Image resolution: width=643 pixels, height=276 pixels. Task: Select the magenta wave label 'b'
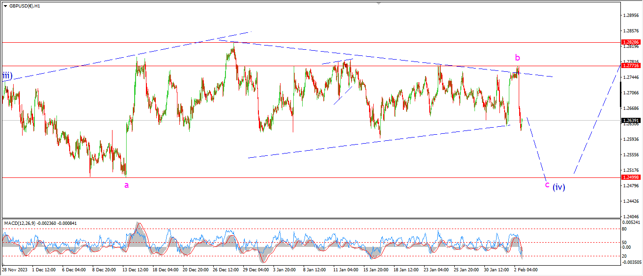(x=517, y=58)
